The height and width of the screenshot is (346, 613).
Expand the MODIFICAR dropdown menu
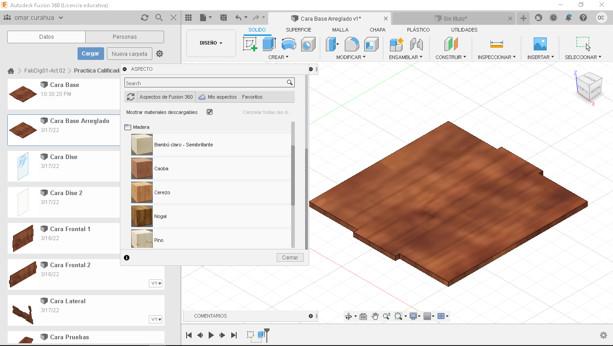click(x=351, y=57)
